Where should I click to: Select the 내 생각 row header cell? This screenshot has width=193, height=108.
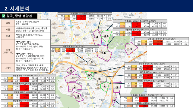8,68
